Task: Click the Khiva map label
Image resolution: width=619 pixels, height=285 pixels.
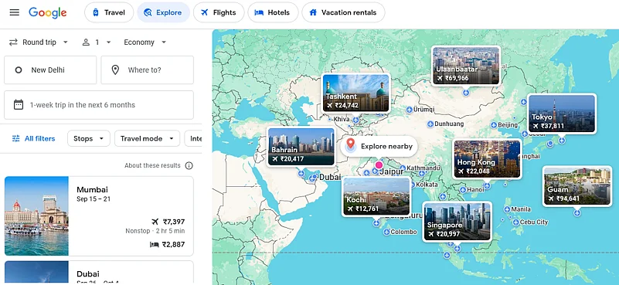Action: [342, 119]
